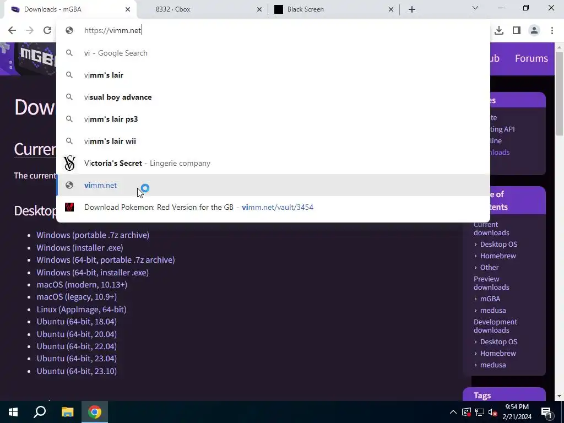Screen dimensions: 564x423
Task: Download macOS (legacy, 10.9+)
Action: tap(77, 297)
